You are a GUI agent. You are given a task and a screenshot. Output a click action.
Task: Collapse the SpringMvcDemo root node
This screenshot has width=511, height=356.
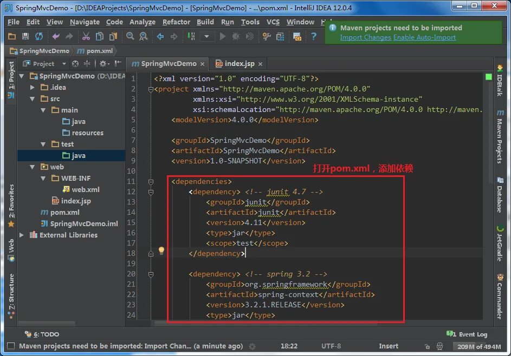point(22,76)
